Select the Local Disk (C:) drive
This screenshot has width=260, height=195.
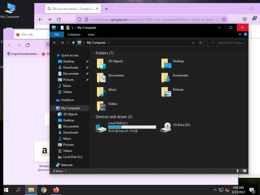click(x=126, y=127)
